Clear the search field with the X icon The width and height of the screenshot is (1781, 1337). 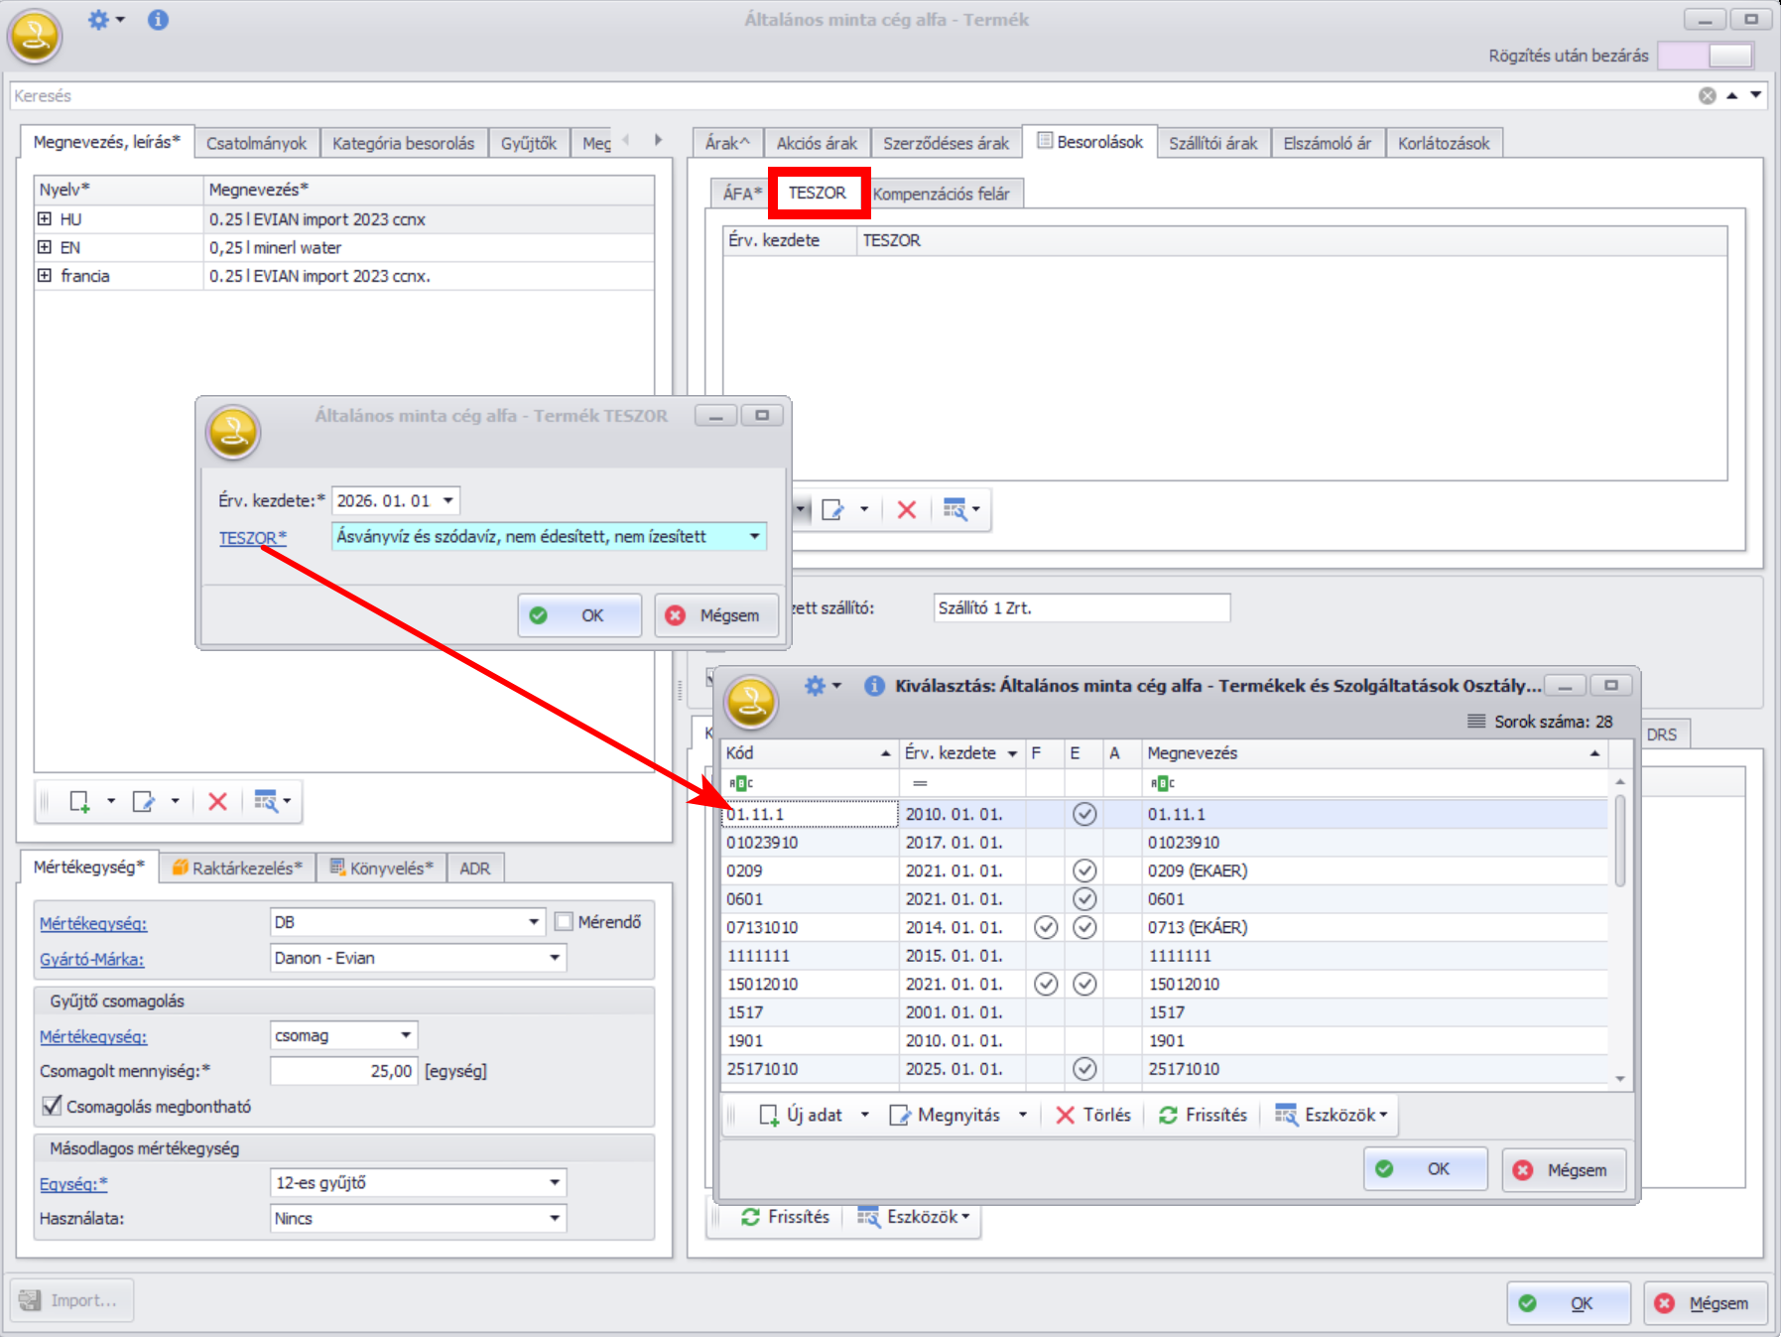click(1707, 96)
